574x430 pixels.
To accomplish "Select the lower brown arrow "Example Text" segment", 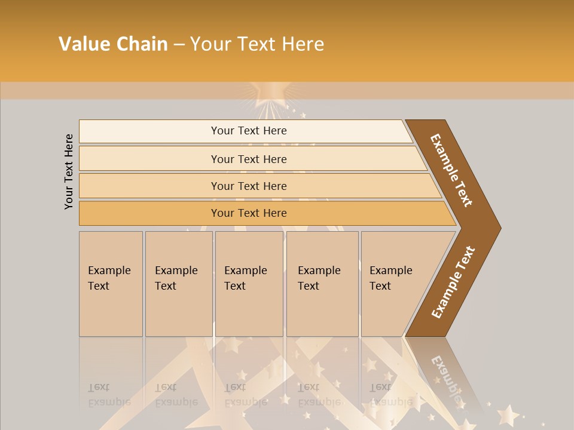I will (453, 282).
